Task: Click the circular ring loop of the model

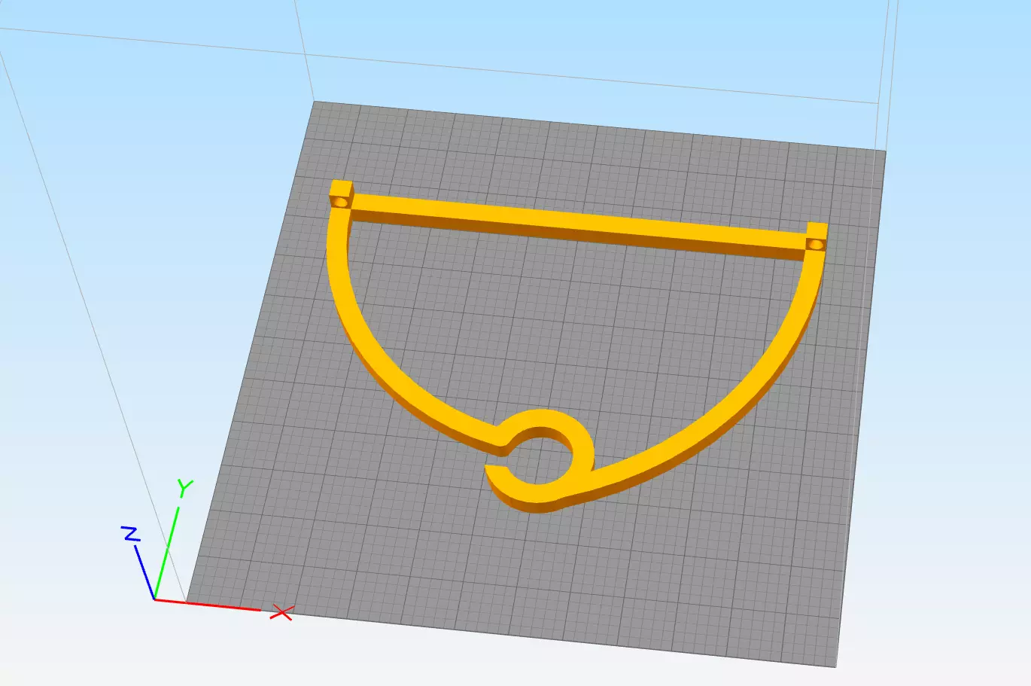Action: click(x=539, y=462)
